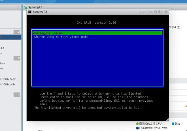The image size is (187, 131).
Task: Select the navigator item ending in '.1.1'
Action: pyautogui.click(x=2, y=48)
